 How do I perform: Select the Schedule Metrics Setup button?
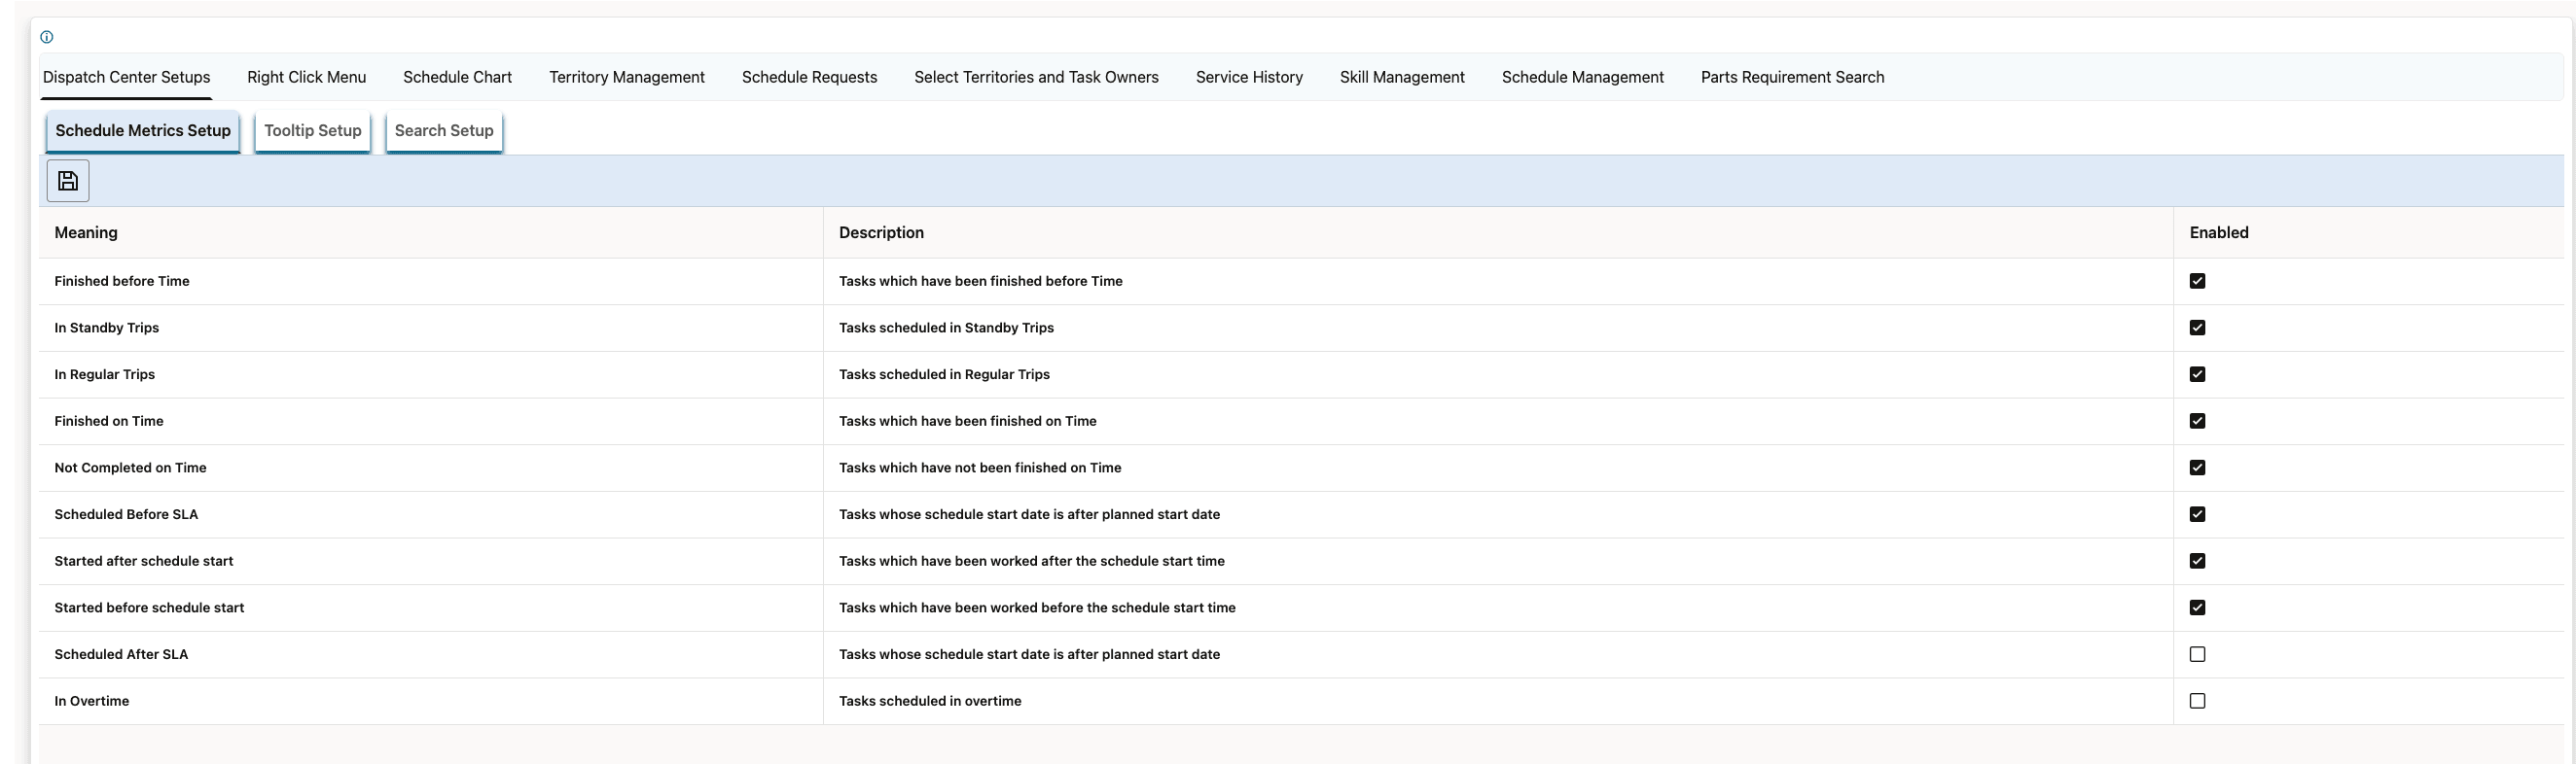tap(143, 131)
